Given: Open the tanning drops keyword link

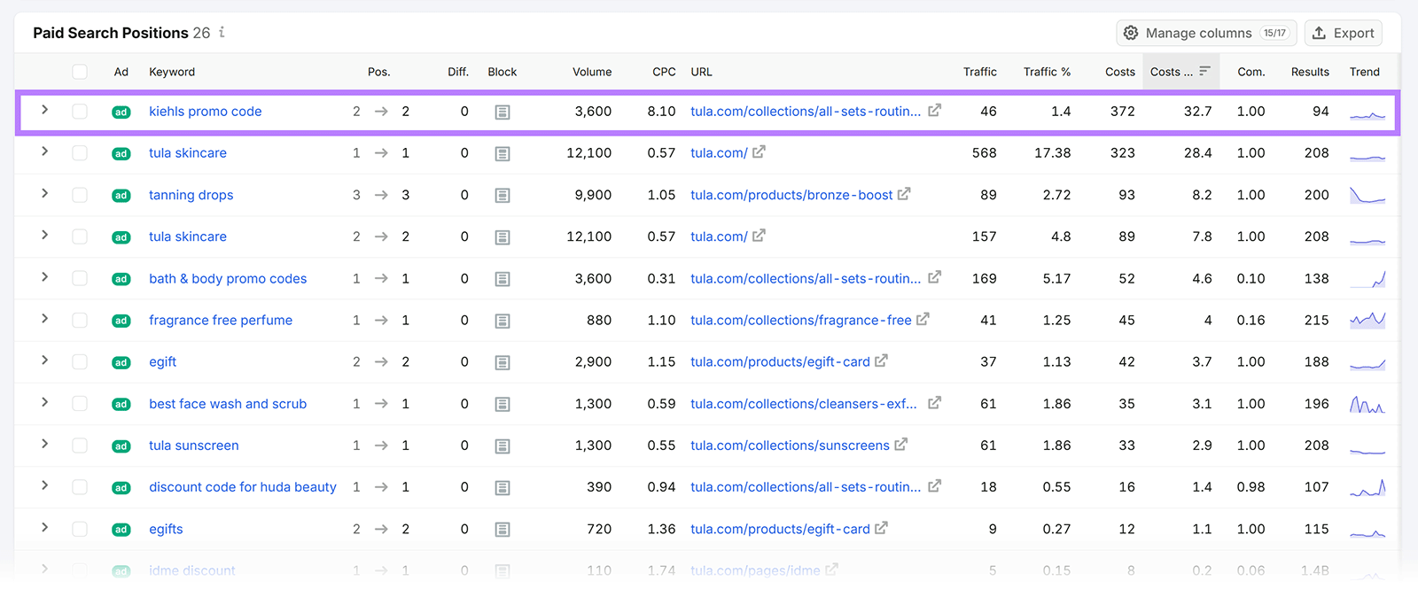Looking at the screenshot, I should click(x=191, y=195).
